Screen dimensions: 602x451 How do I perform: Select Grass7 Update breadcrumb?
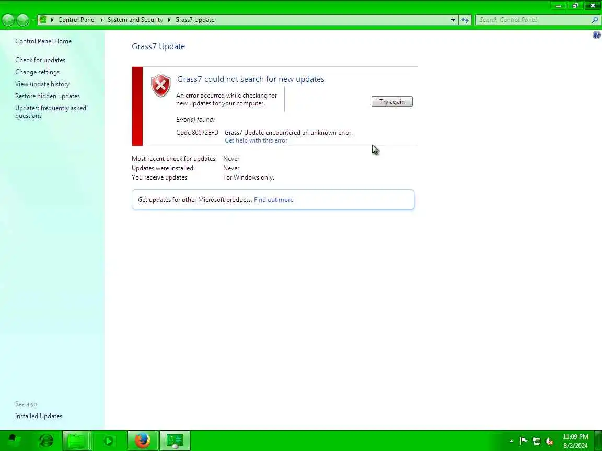(194, 20)
